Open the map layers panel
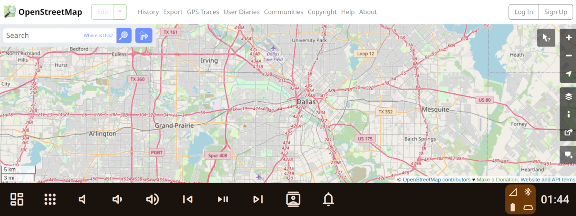Image resolution: width=576 pixels, height=216 pixels. click(568, 96)
